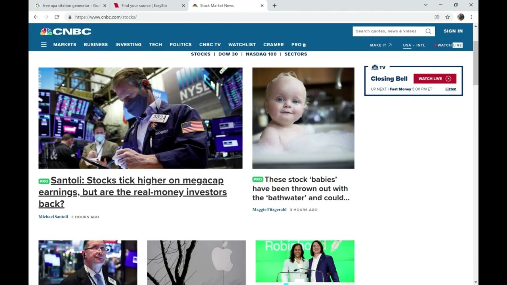Click author Michael Santoli
Viewport: 507px width, 285px height.
(53, 217)
